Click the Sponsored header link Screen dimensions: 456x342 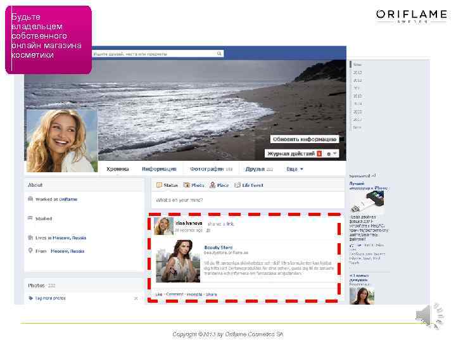360,175
